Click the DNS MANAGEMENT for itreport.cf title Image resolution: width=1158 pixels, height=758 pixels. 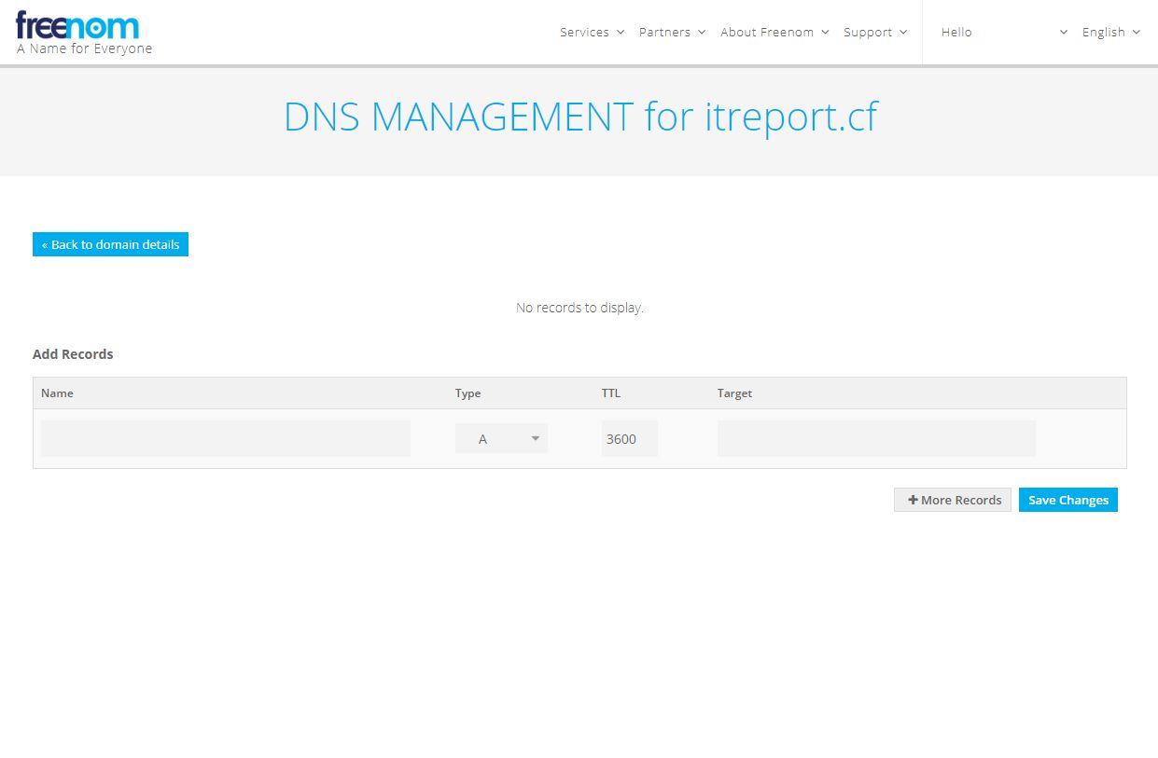pos(580,117)
